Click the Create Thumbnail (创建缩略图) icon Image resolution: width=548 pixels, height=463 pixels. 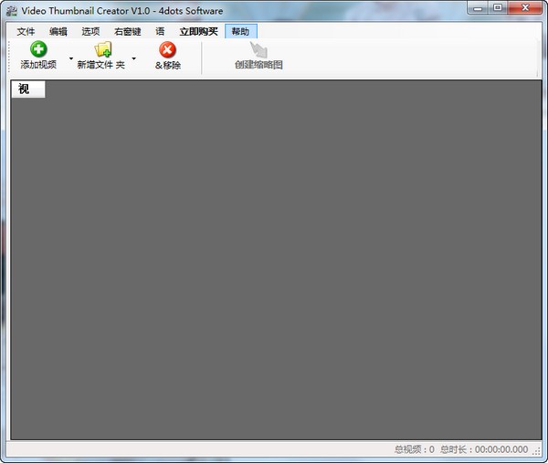[258, 49]
